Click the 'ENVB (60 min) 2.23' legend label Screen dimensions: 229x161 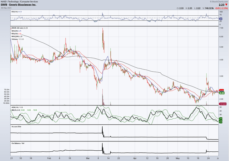click(x=20, y=28)
